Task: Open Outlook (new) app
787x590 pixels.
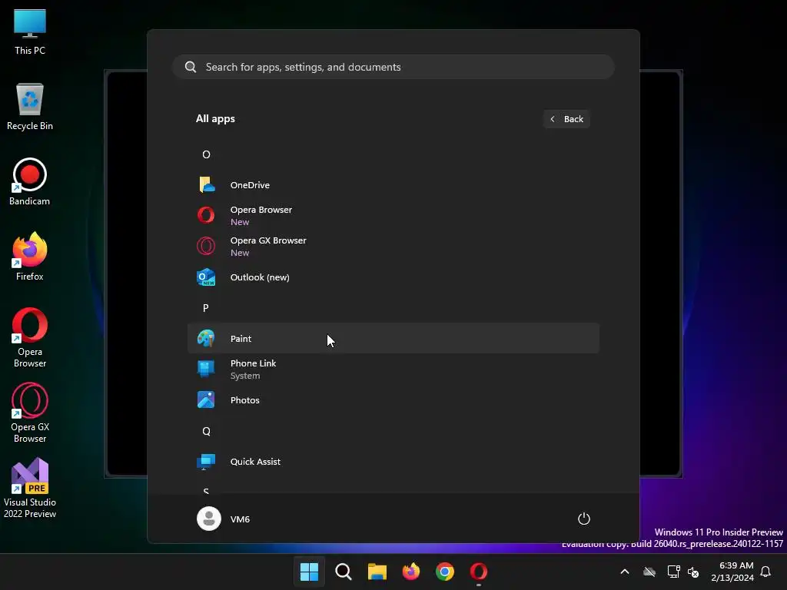Action: tap(393, 277)
